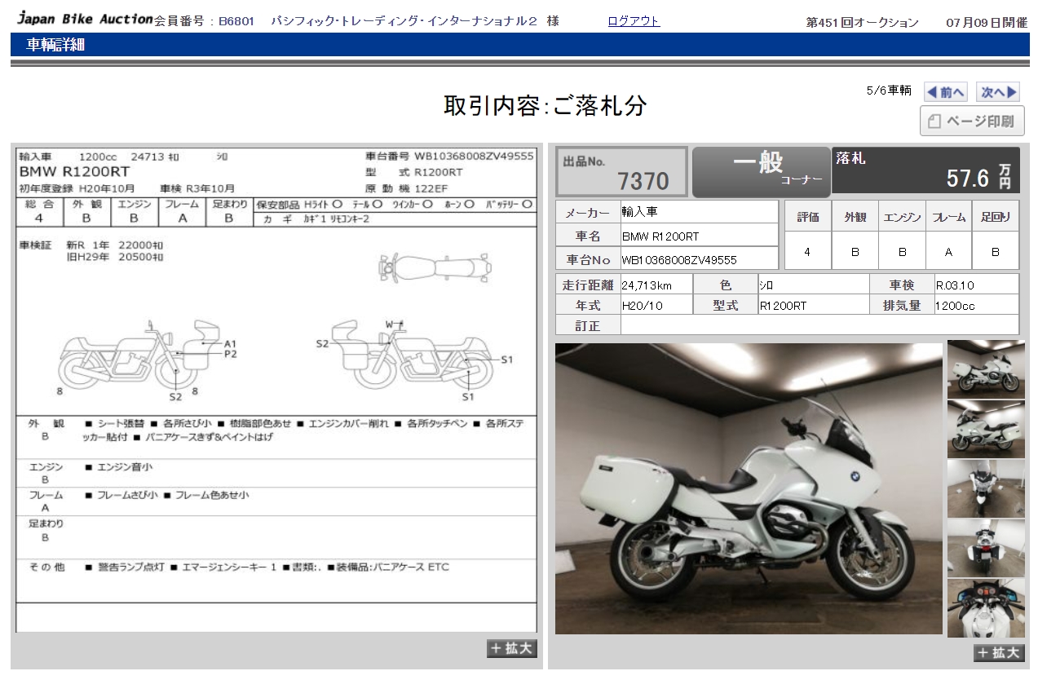Click the chassis number in the 車台No row
Screen dimensions: 1038x680
pos(699,259)
